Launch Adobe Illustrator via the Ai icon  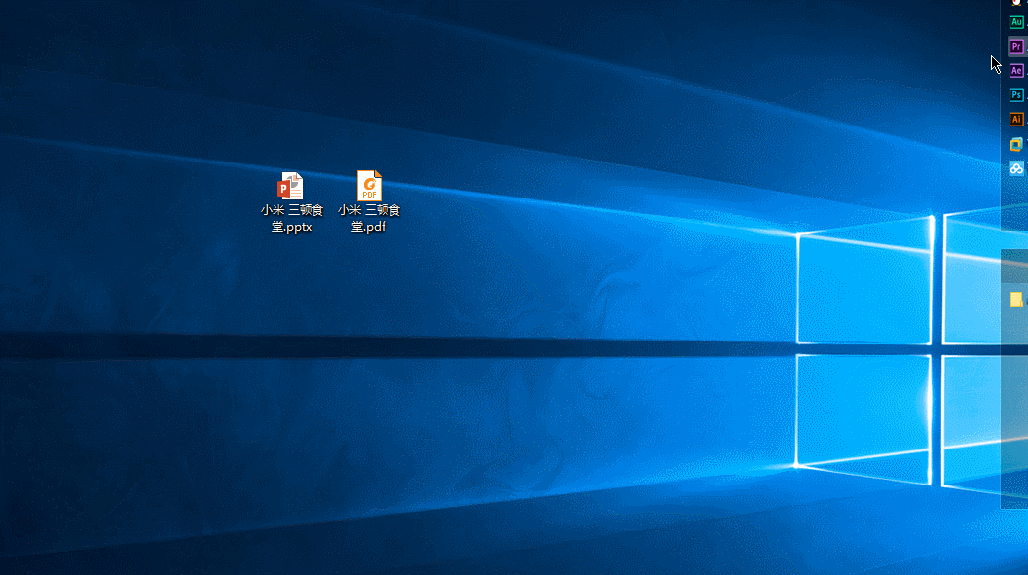point(1016,119)
